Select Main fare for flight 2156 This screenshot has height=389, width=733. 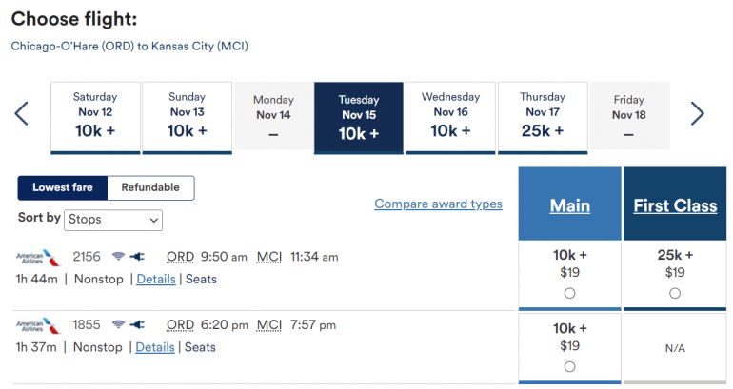click(x=569, y=294)
